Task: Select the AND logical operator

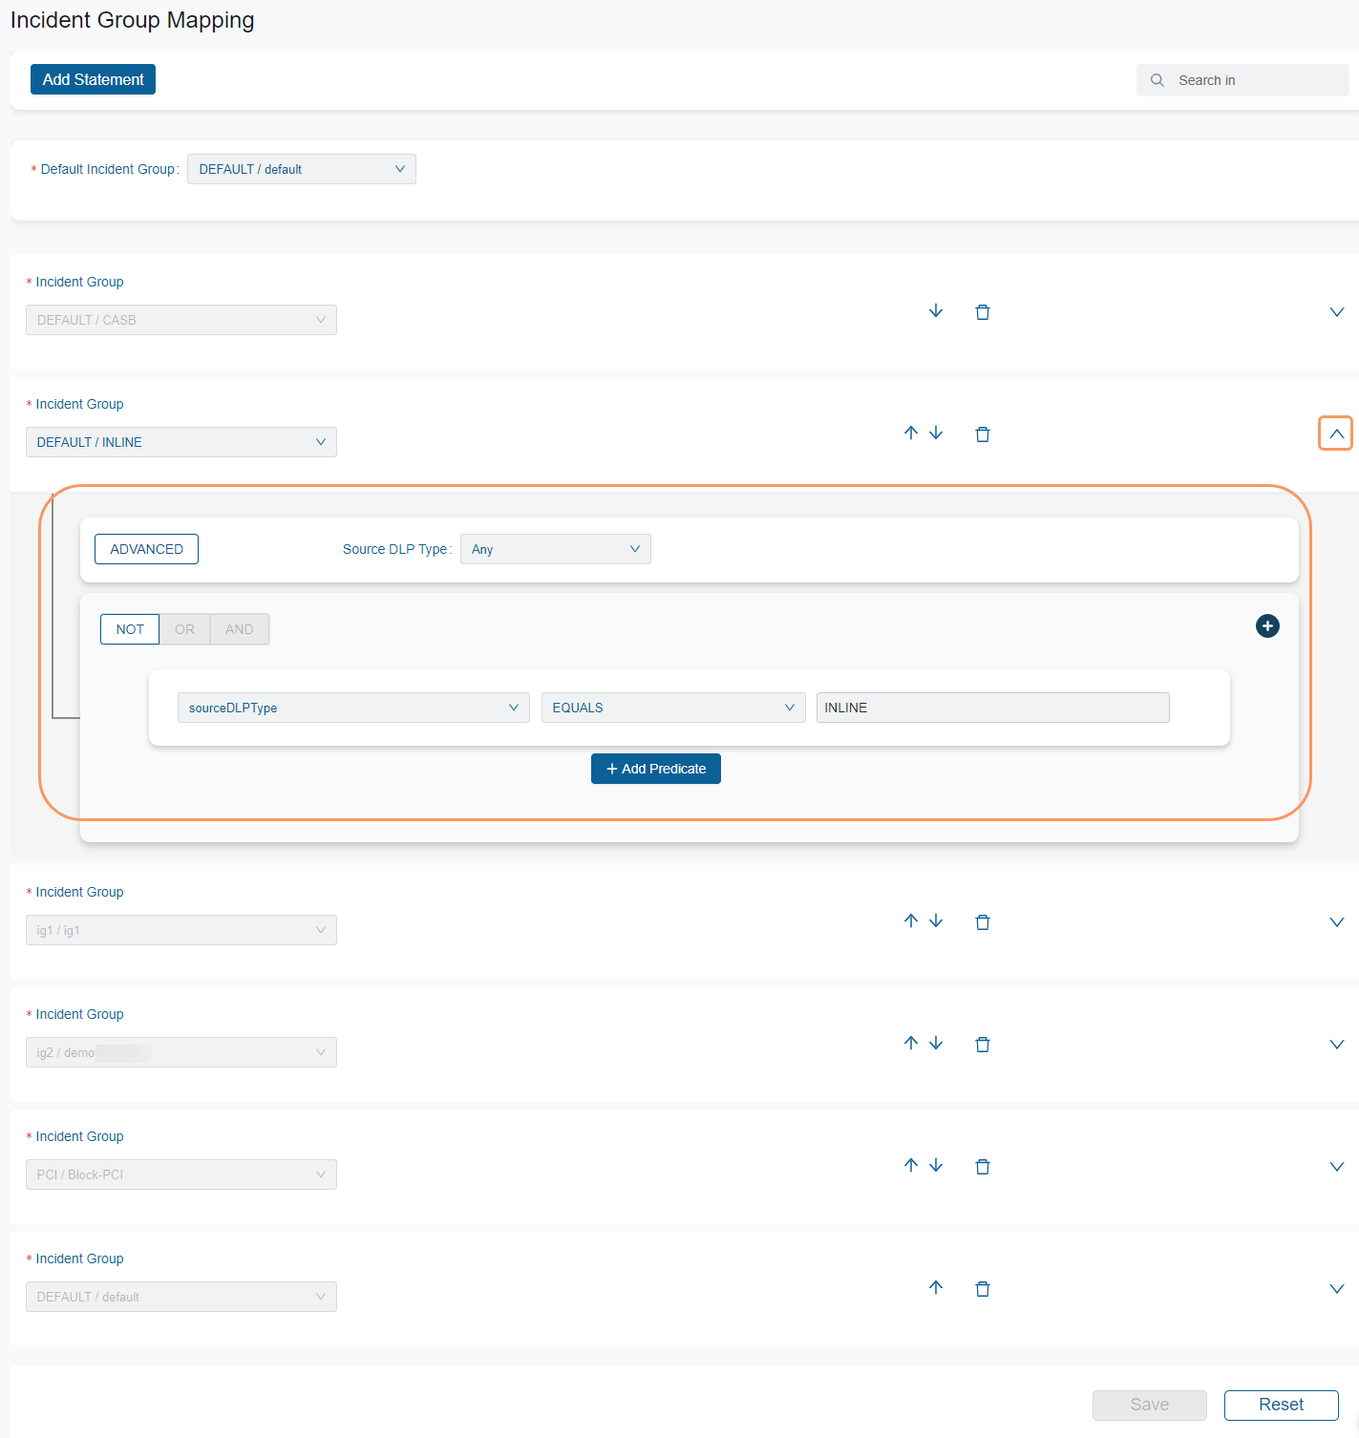Action: point(239,629)
